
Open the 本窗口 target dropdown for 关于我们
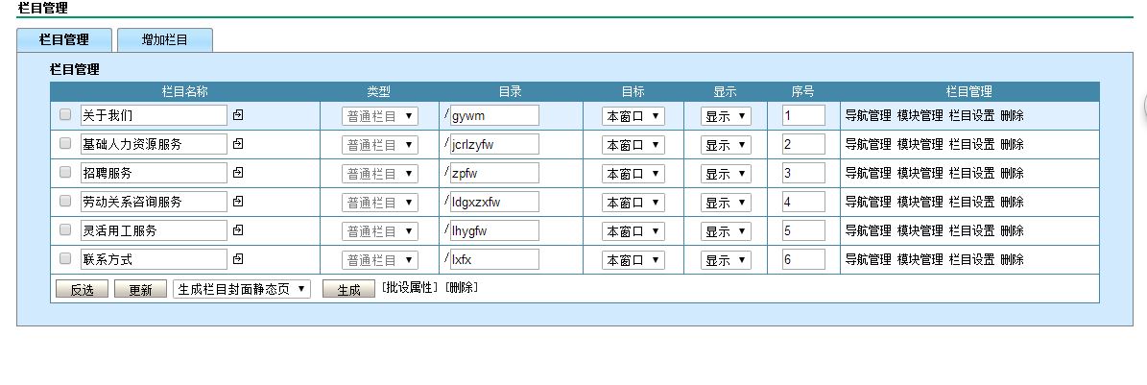coord(633,116)
